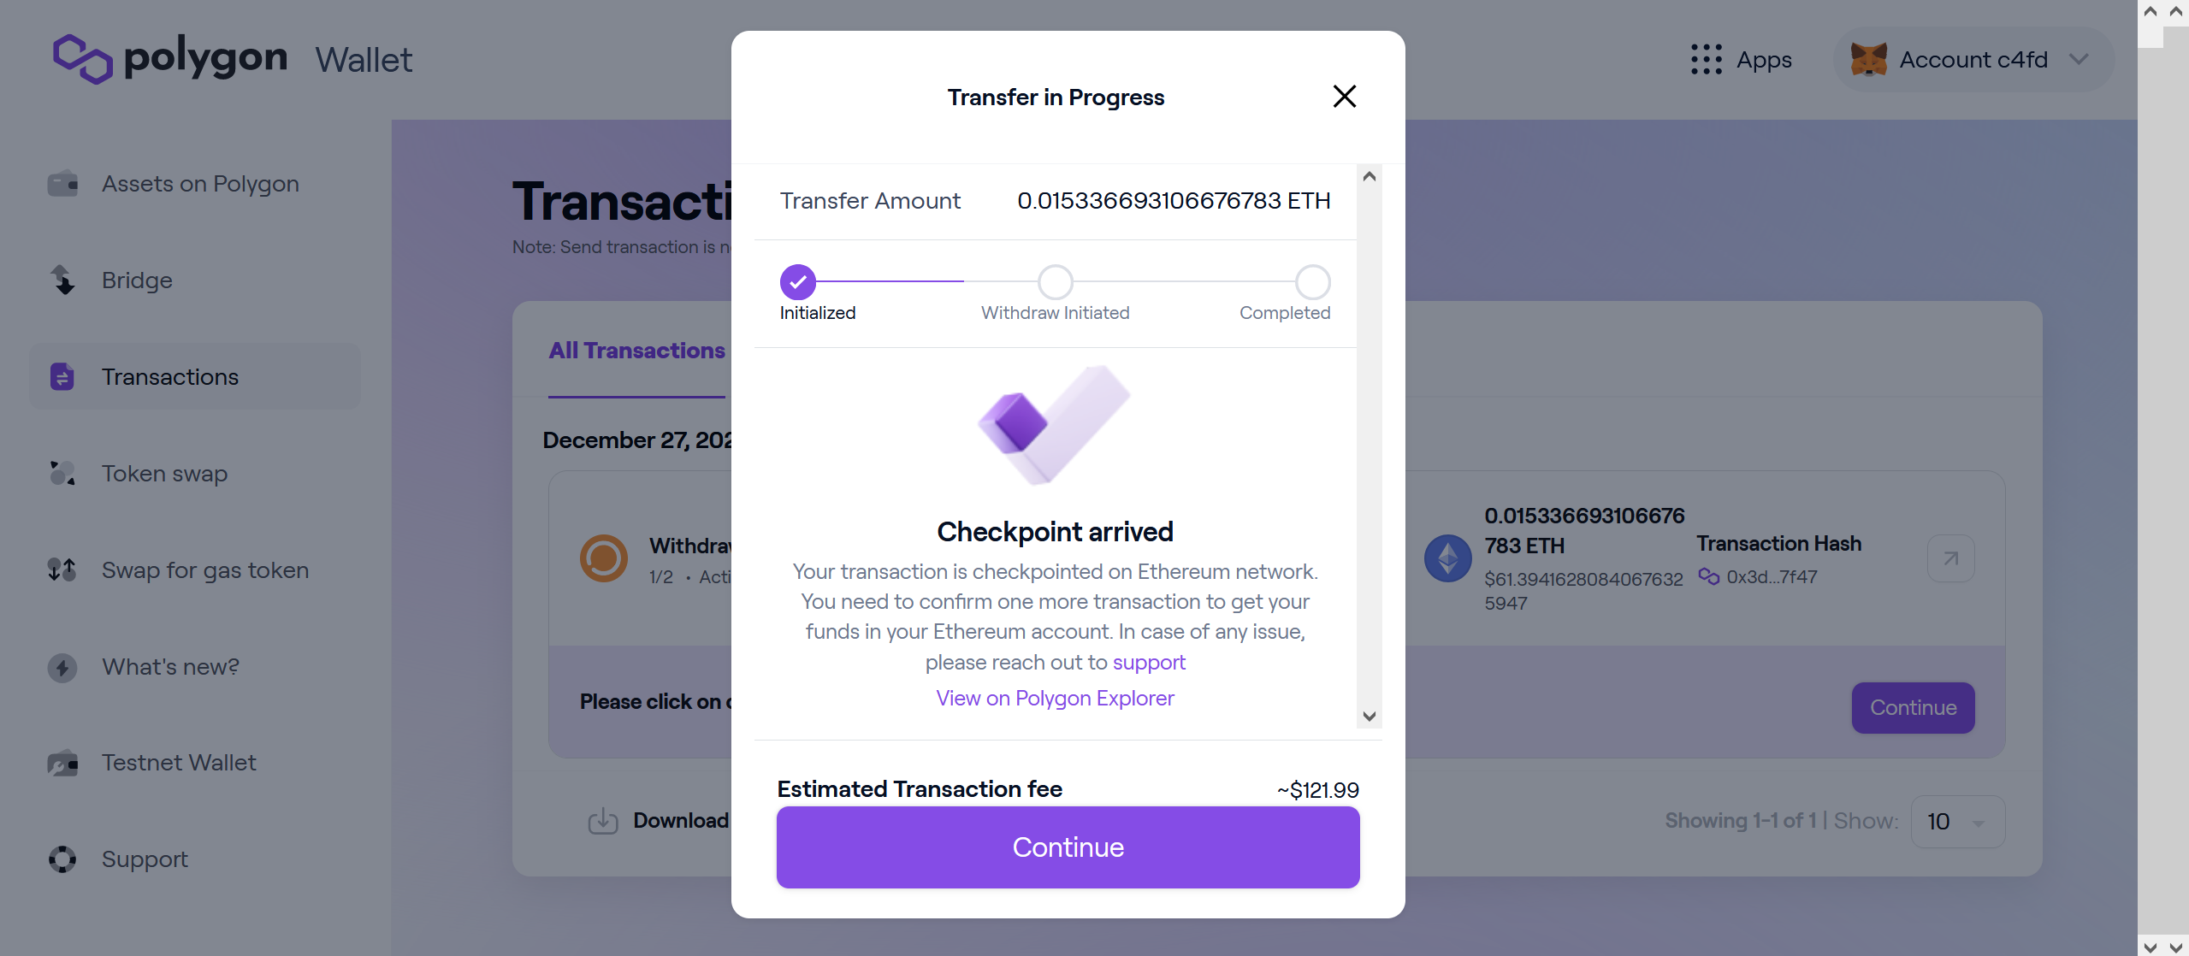Close the Transfer in Progress dialog
Screen dimensions: 2189x956
tap(1344, 97)
